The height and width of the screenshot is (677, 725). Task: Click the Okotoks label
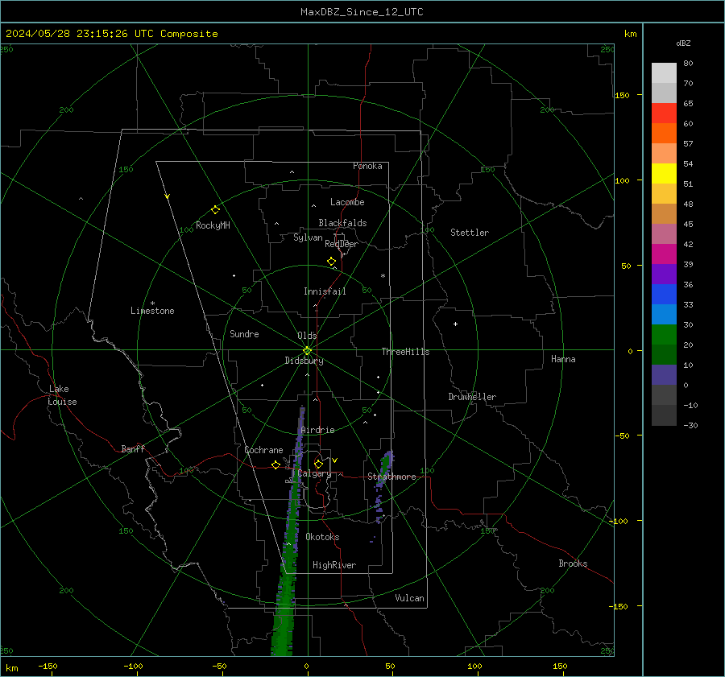tap(322, 537)
